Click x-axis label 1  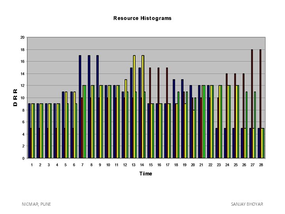pos(32,165)
